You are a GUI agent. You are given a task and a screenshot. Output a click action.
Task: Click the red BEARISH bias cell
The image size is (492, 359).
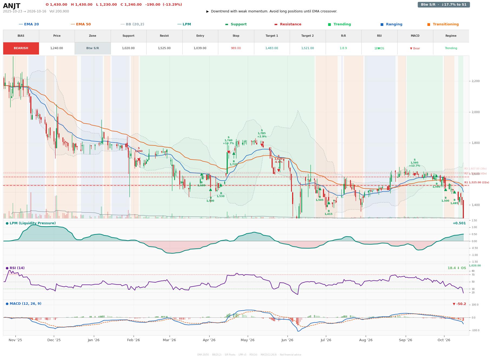pyautogui.click(x=21, y=48)
